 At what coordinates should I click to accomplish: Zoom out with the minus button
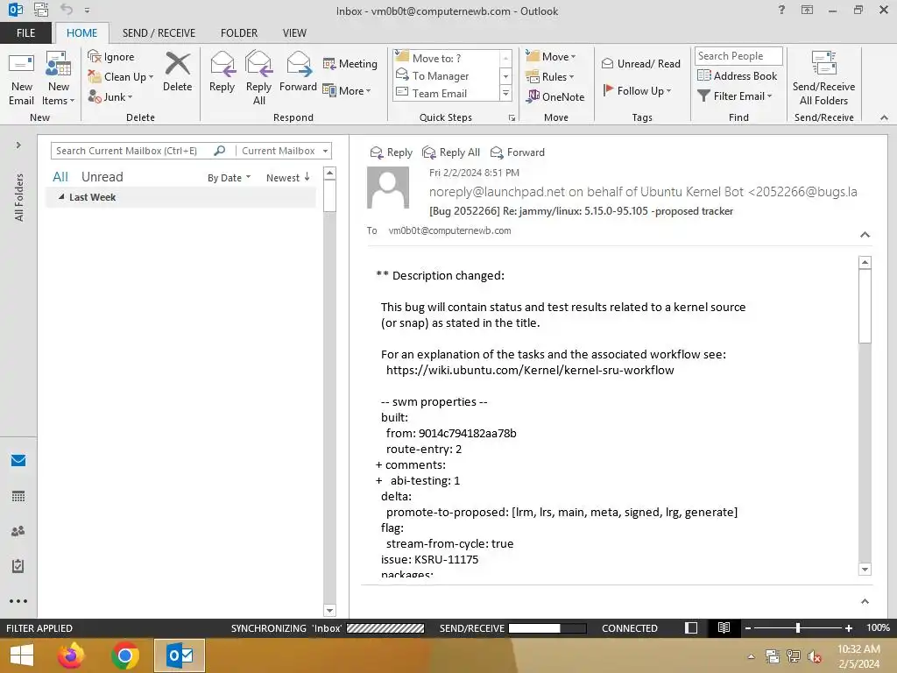point(748,627)
